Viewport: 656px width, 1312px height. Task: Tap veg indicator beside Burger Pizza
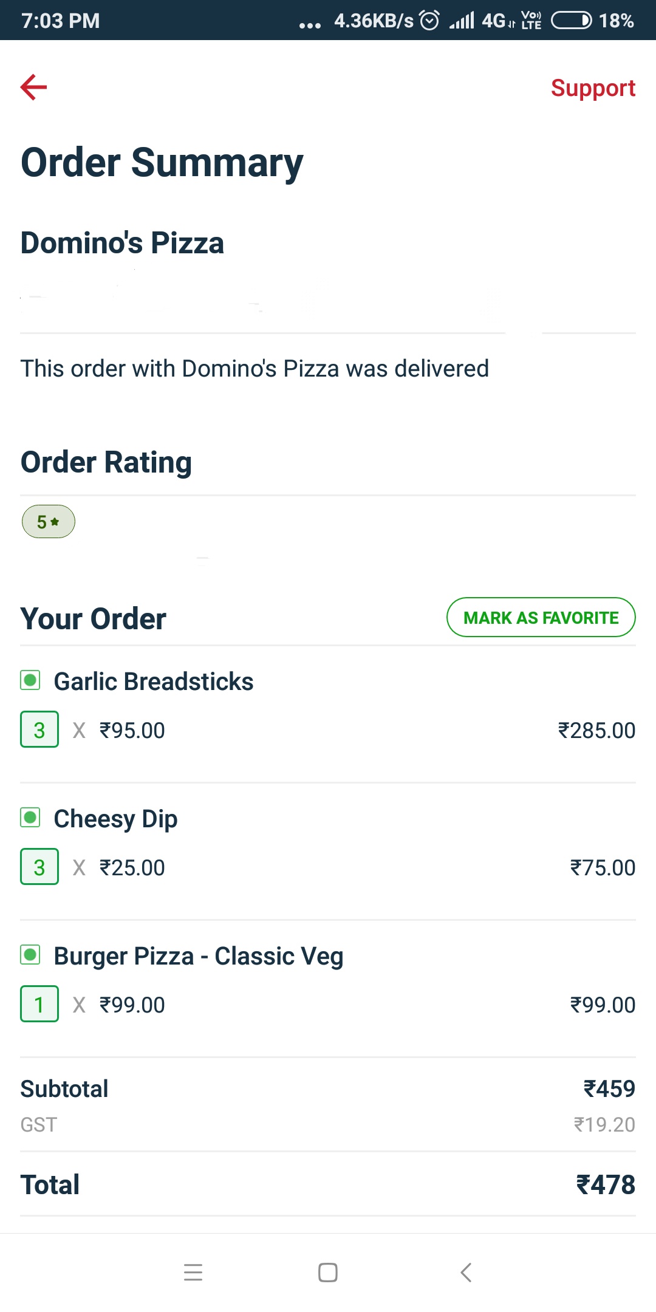(x=30, y=955)
